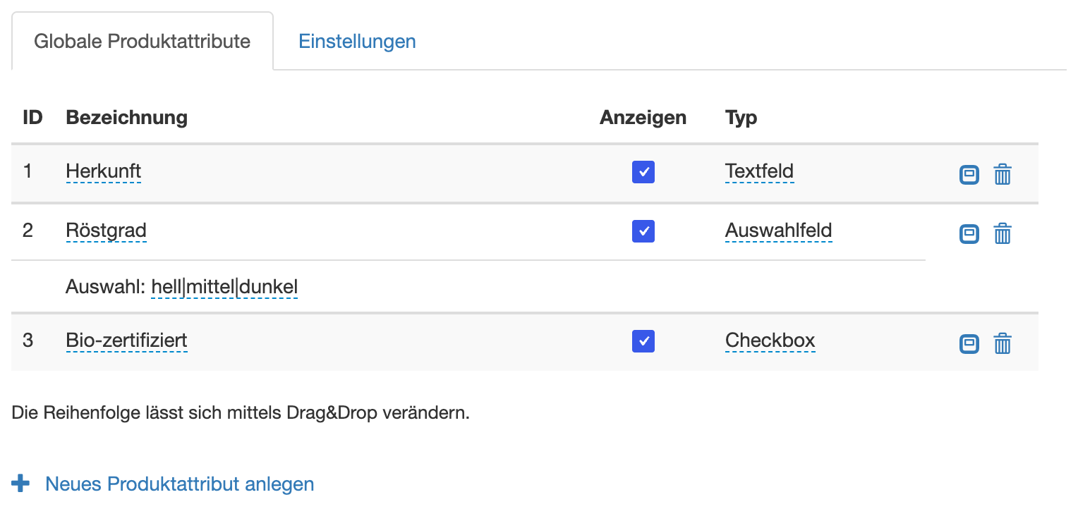Click ID number 3 cell

point(28,341)
